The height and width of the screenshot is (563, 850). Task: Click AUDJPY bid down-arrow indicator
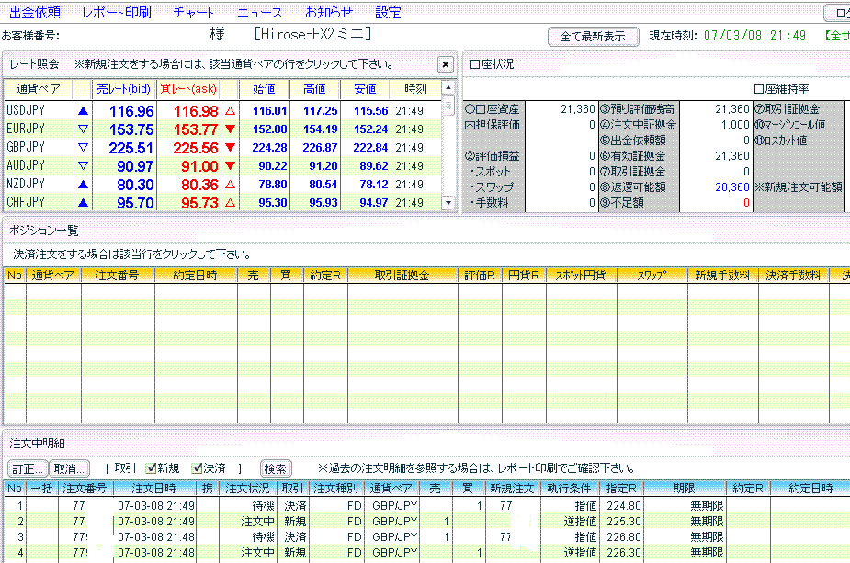pos(83,166)
